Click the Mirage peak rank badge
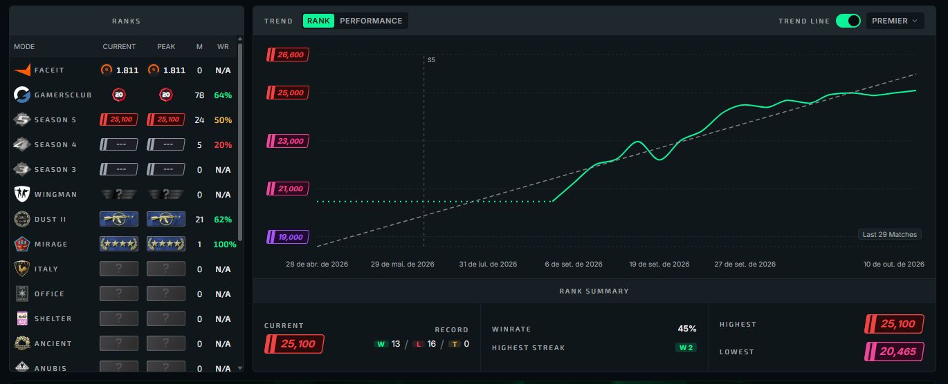The image size is (948, 384). point(166,244)
